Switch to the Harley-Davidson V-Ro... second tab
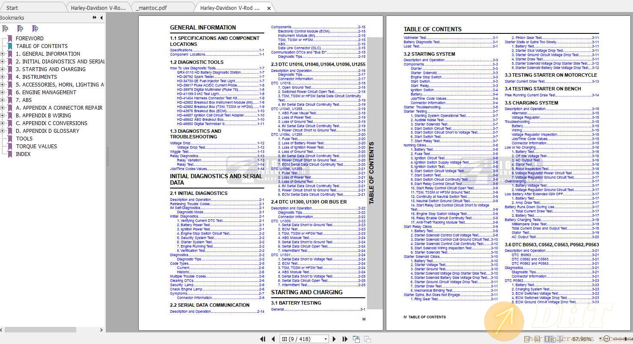The image size is (633, 344). point(98,8)
